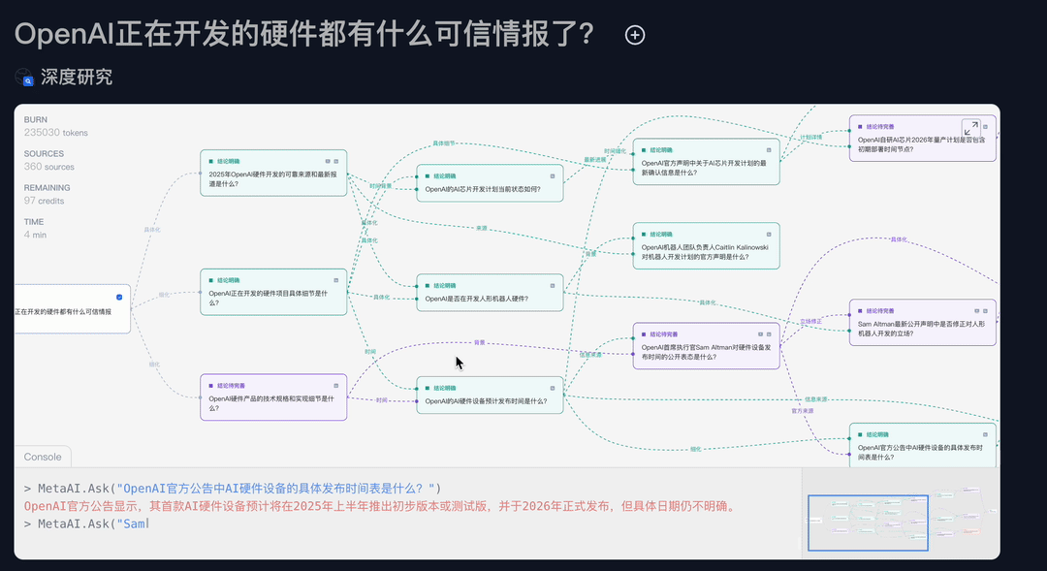Click the plus icon beside the title question
1047x571 pixels.
pyautogui.click(x=634, y=35)
